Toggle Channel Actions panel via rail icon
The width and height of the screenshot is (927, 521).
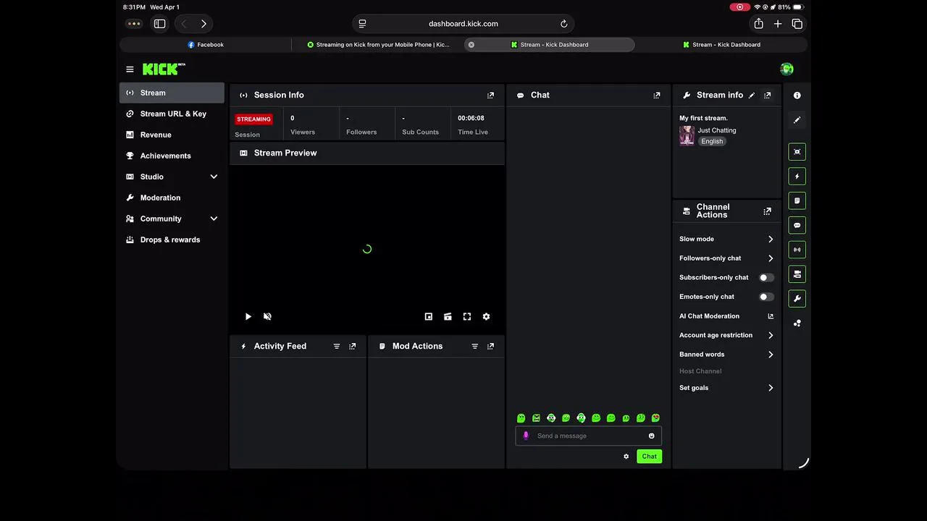tap(797, 274)
